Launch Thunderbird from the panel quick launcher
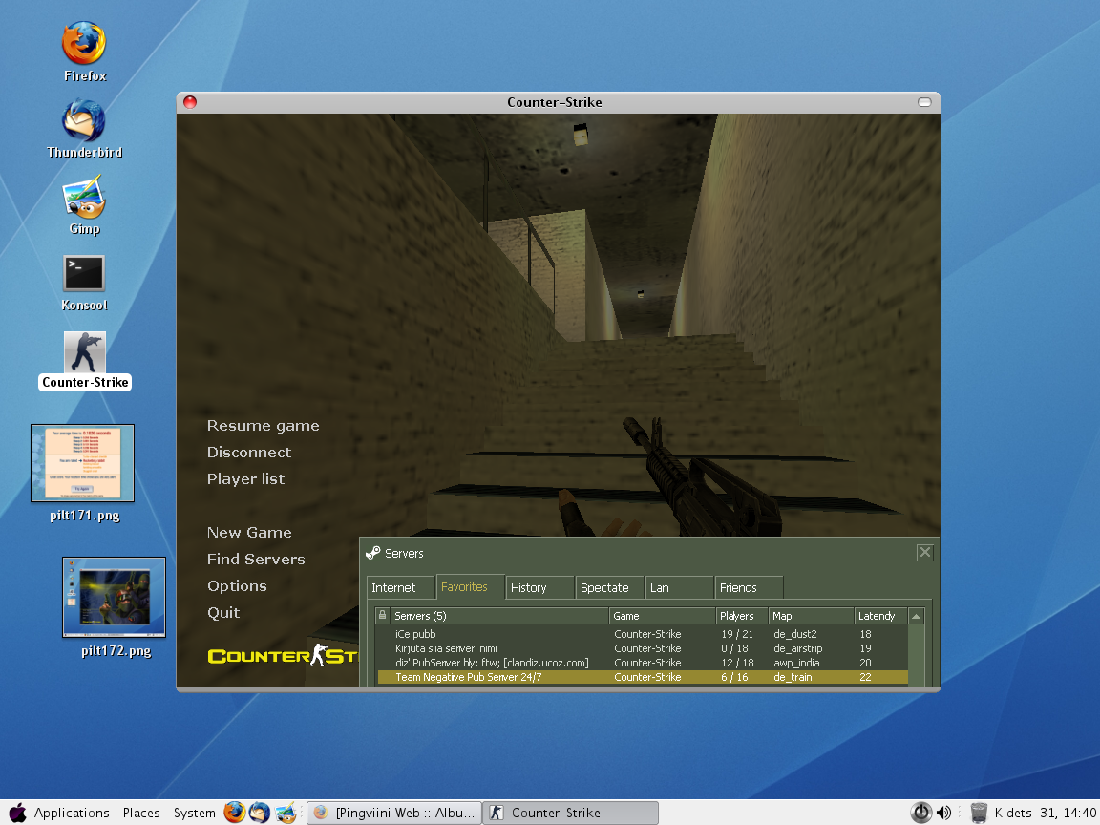 (x=260, y=813)
